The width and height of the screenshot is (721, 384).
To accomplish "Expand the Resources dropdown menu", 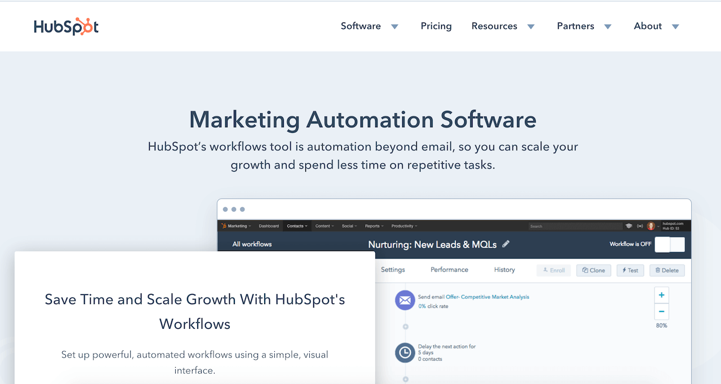I will [x=503, y=26].
